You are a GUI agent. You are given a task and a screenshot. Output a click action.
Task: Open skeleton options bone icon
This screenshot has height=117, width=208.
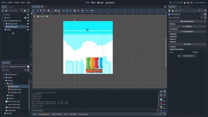pos(83,11)
